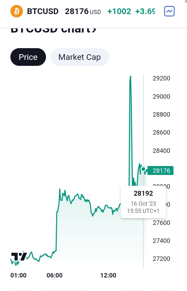Image resolution: width=187 pixels, height=291 pixels.
Task: Click the +1002 price change value
Action: [x=119, y=11]
